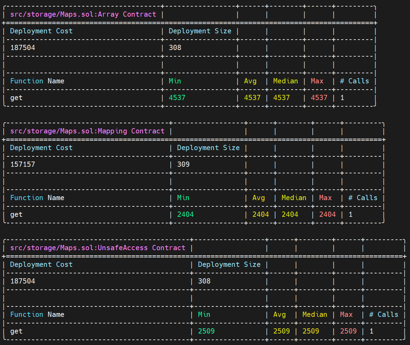The width and height of the screenshot is (410, 345).
Task: Click Min header in Mapping table
Action: coord(183,198)
